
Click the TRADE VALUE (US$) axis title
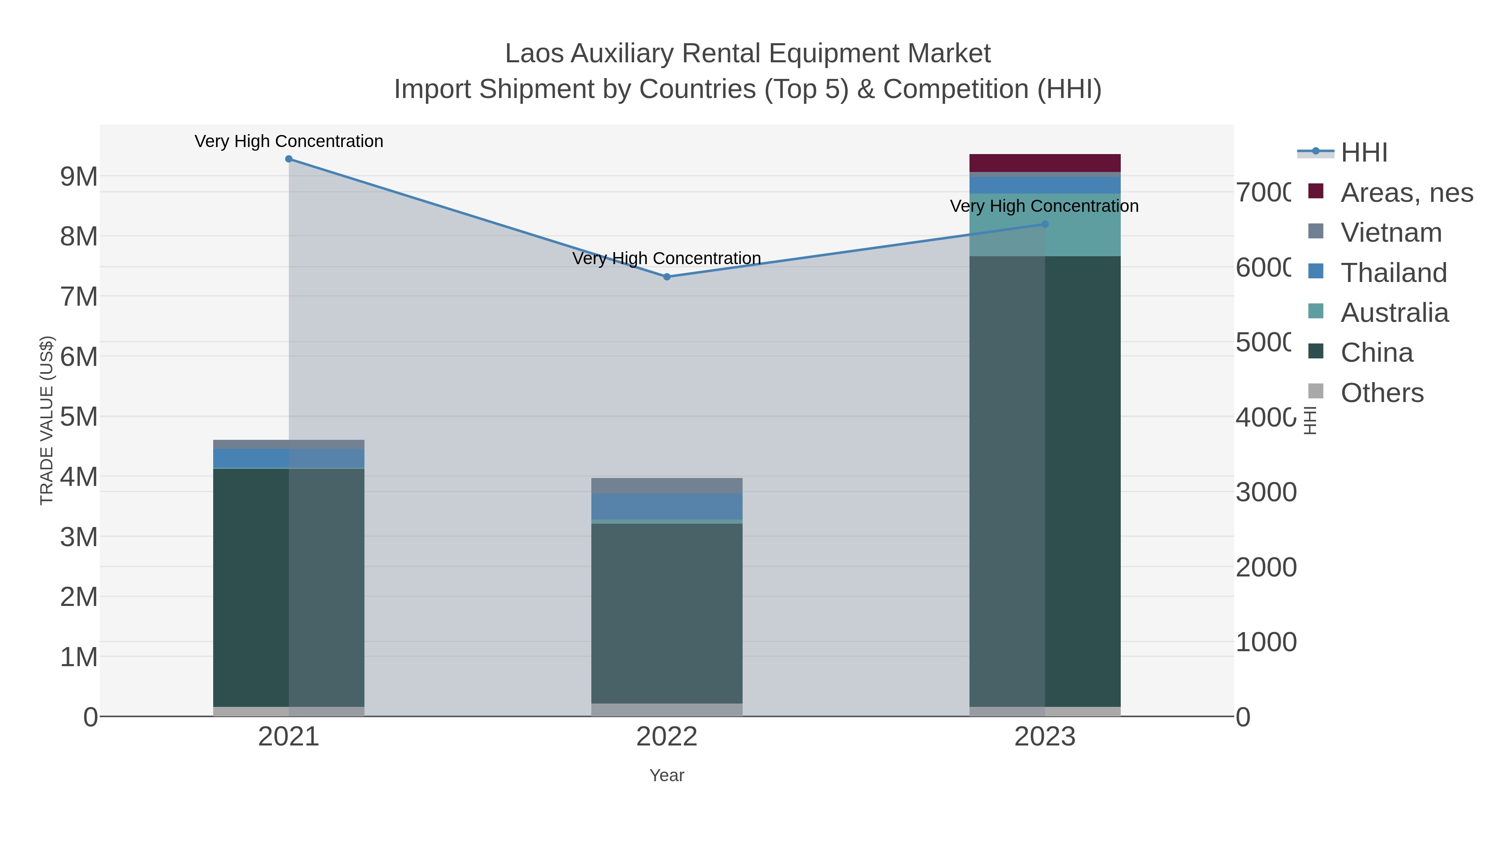coord(47,420)
